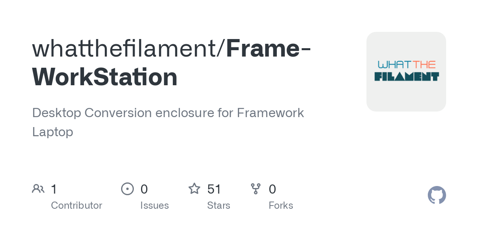Select the "Stars" label
Viewport: 478px width, 239px height.
point(219,206)
